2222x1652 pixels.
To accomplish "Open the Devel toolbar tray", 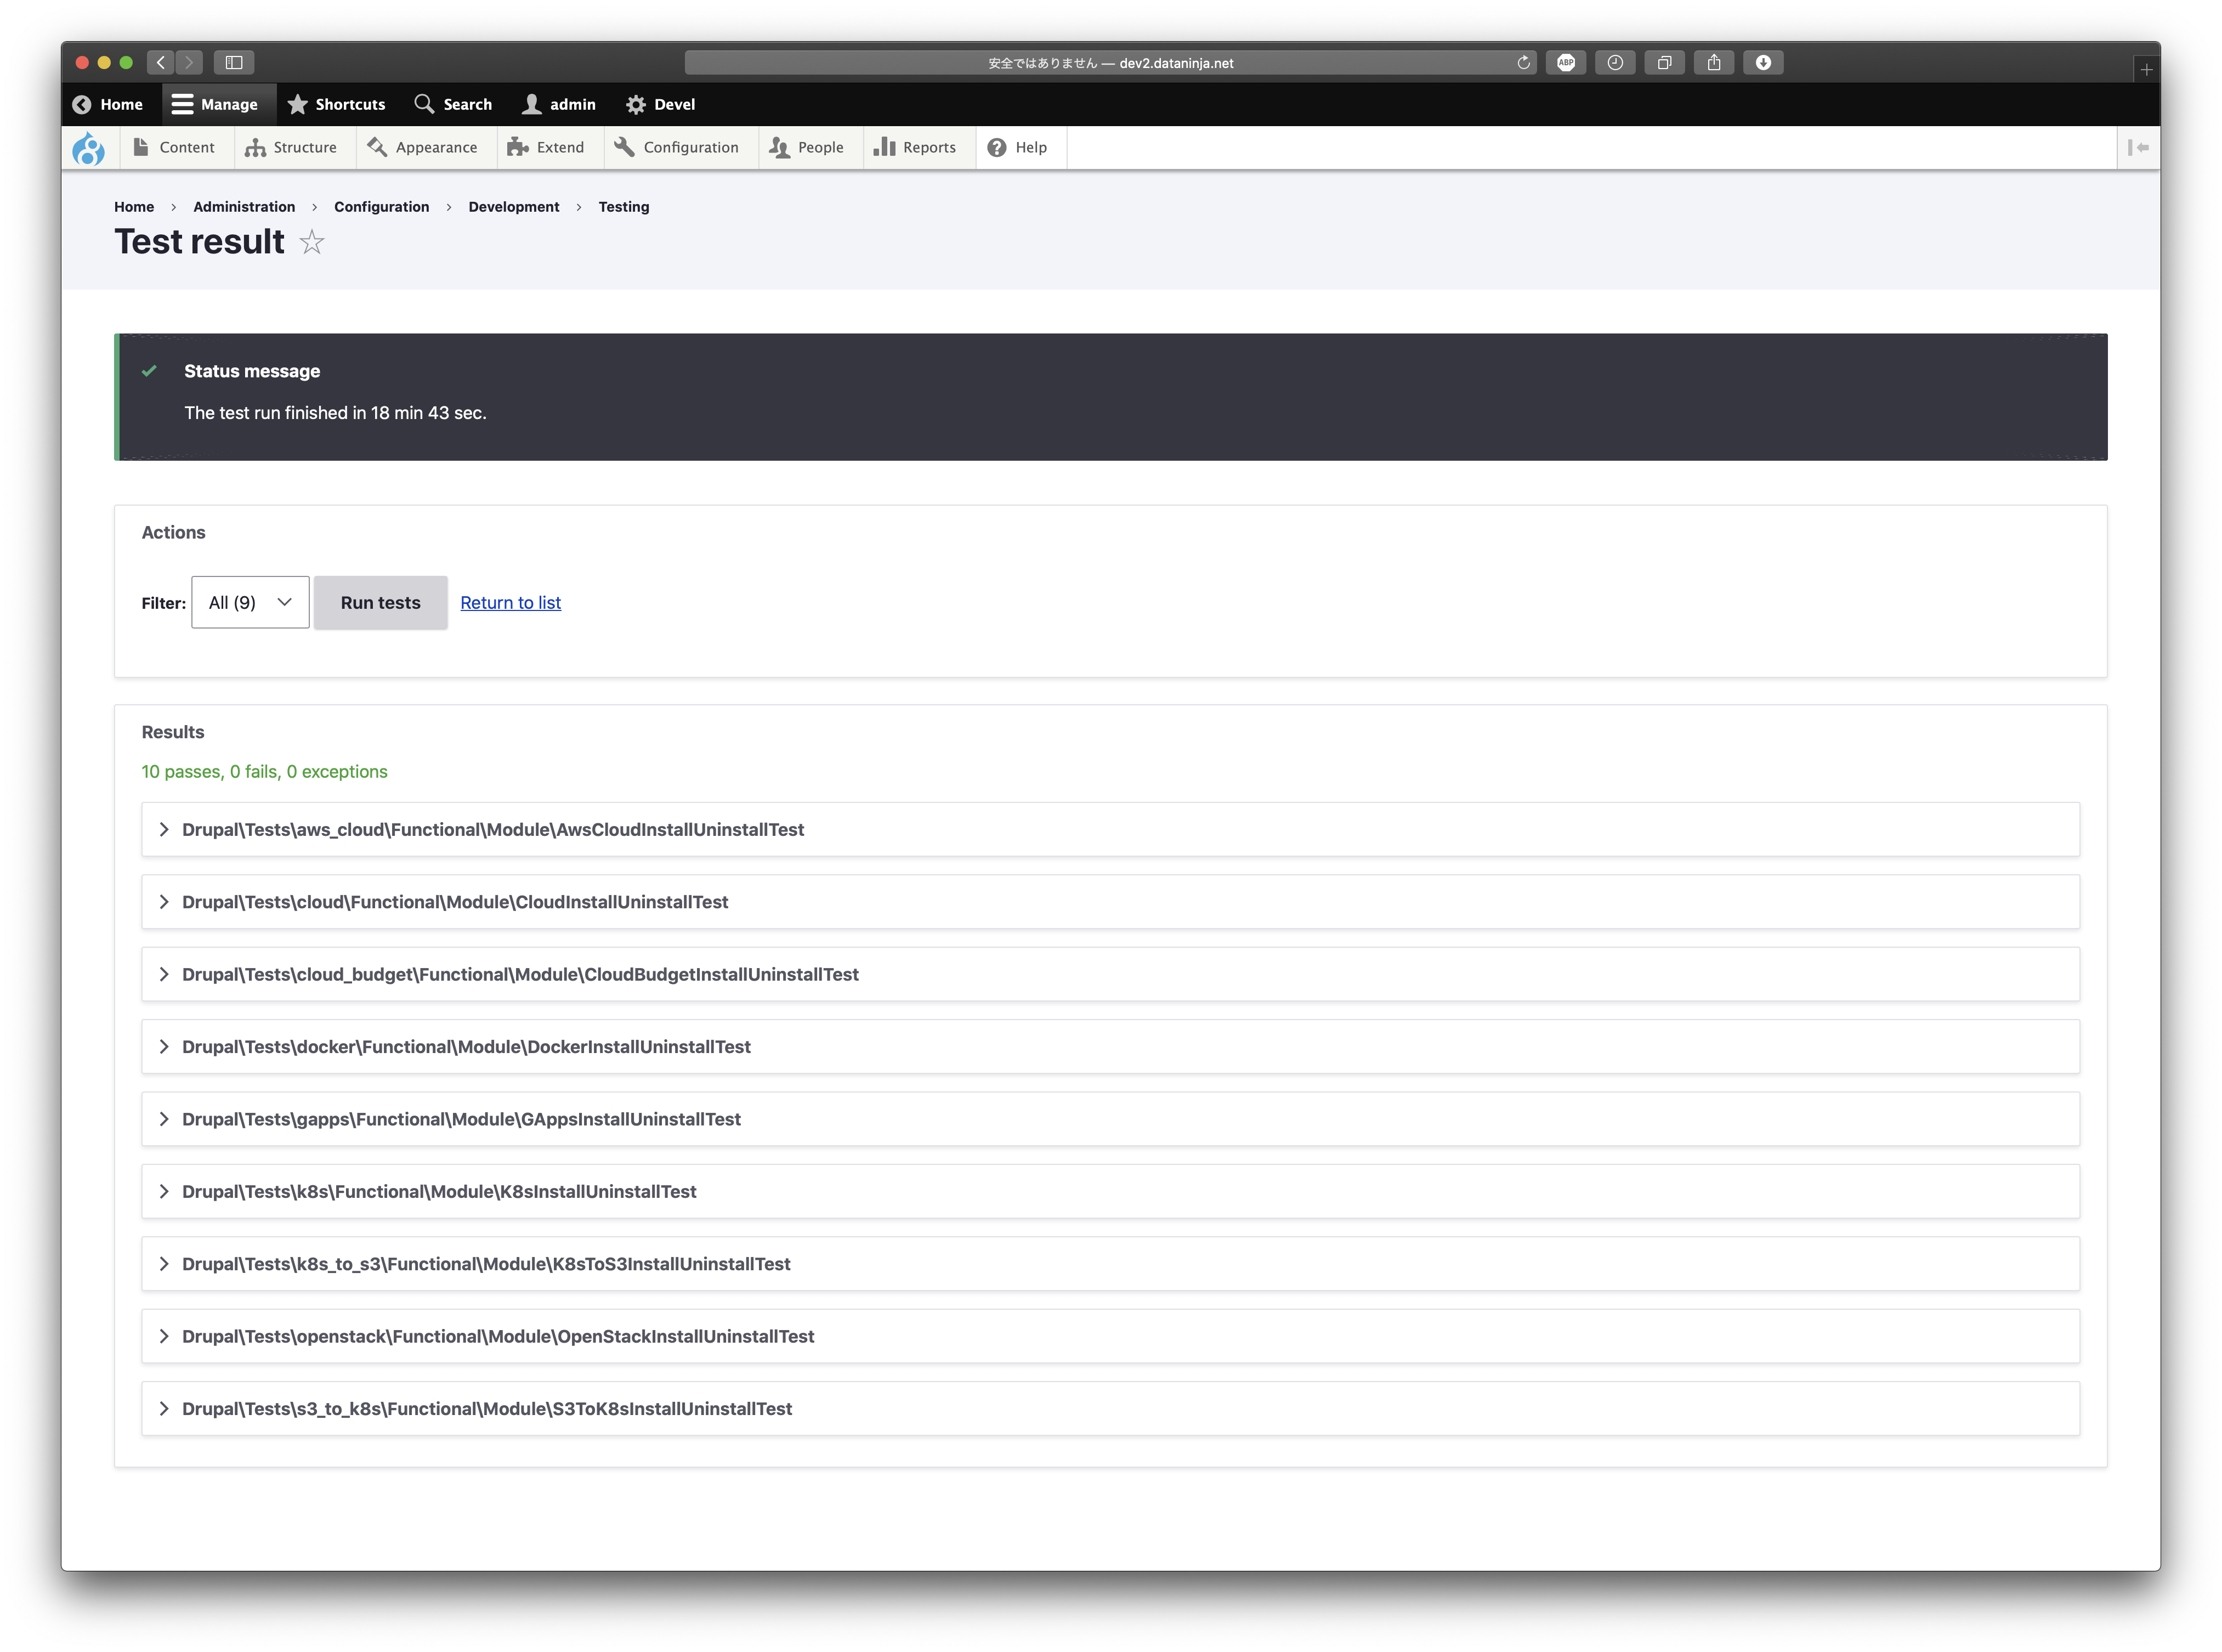I will click(660, 104).
